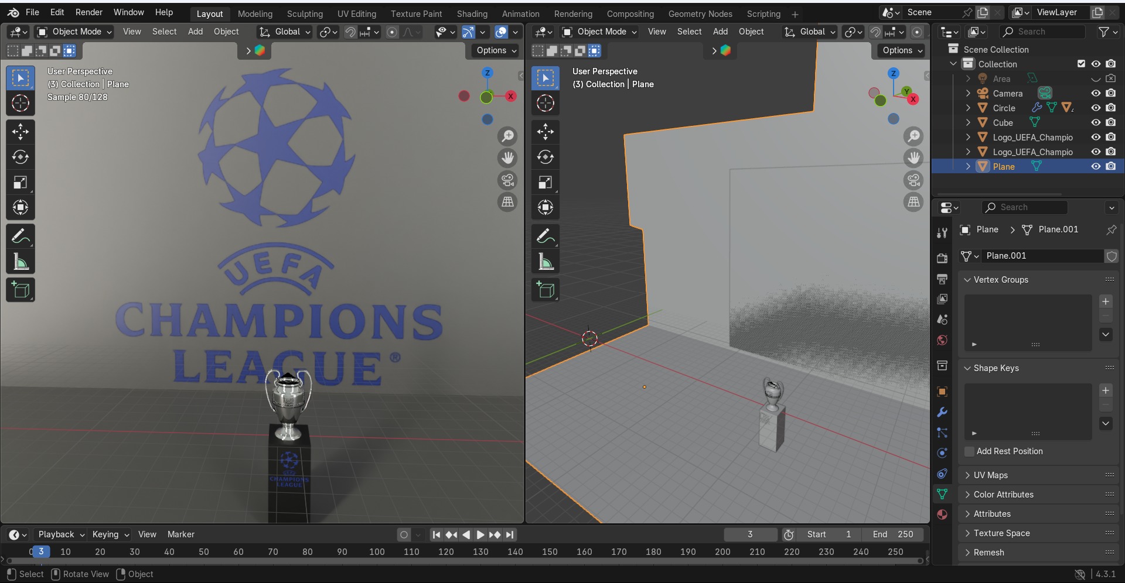Open the outliner Filter funnel menu
Screen dimensions: 1125x583
click(x=1107, y=32)
